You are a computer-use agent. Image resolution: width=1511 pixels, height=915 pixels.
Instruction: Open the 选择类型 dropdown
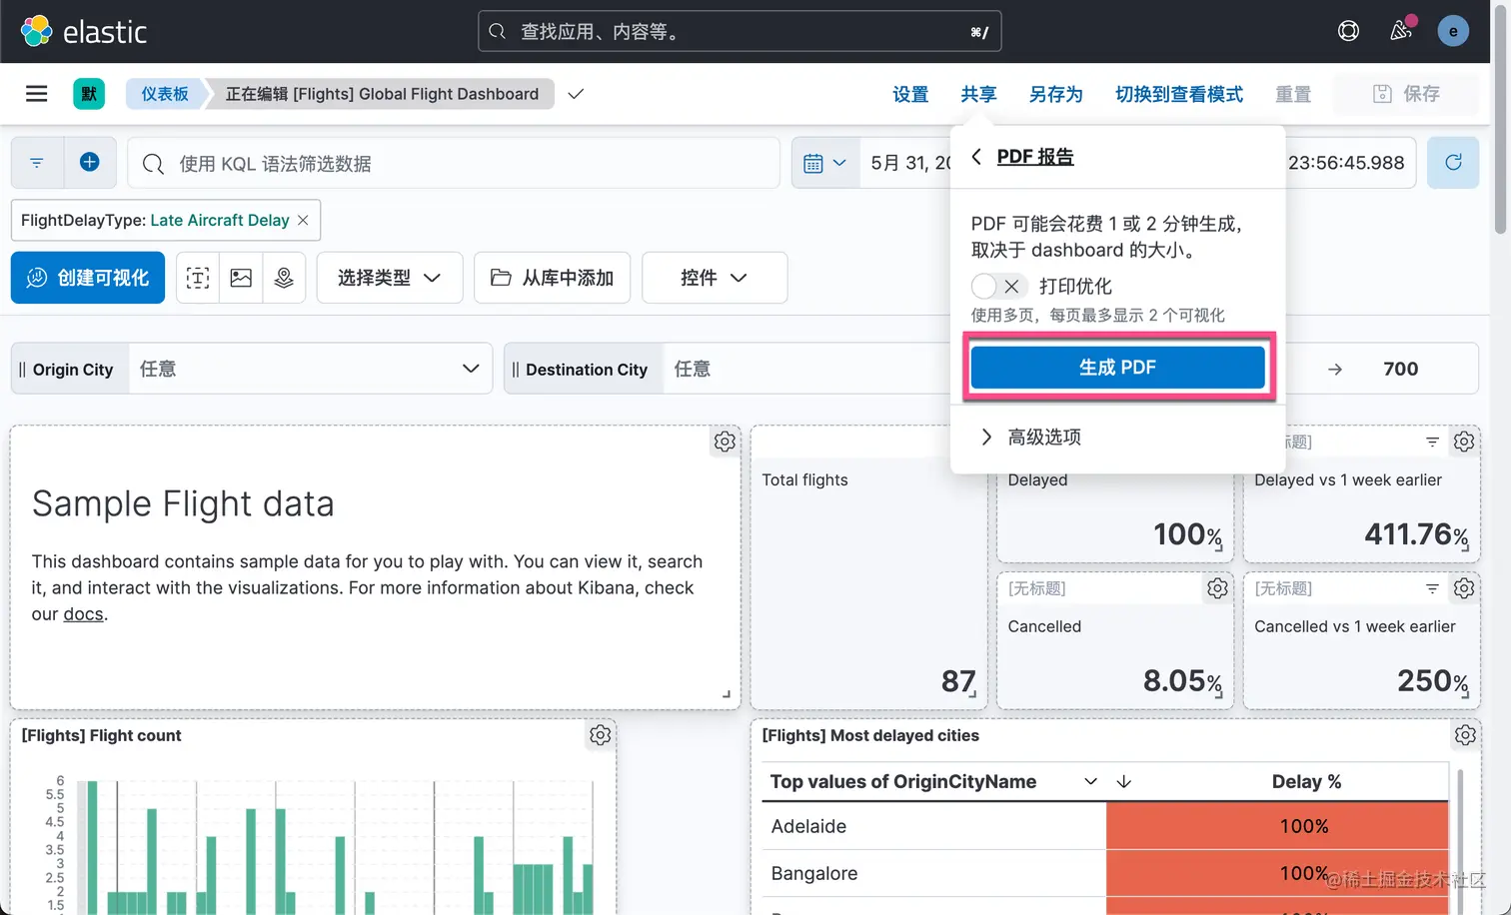coord(390,278)
